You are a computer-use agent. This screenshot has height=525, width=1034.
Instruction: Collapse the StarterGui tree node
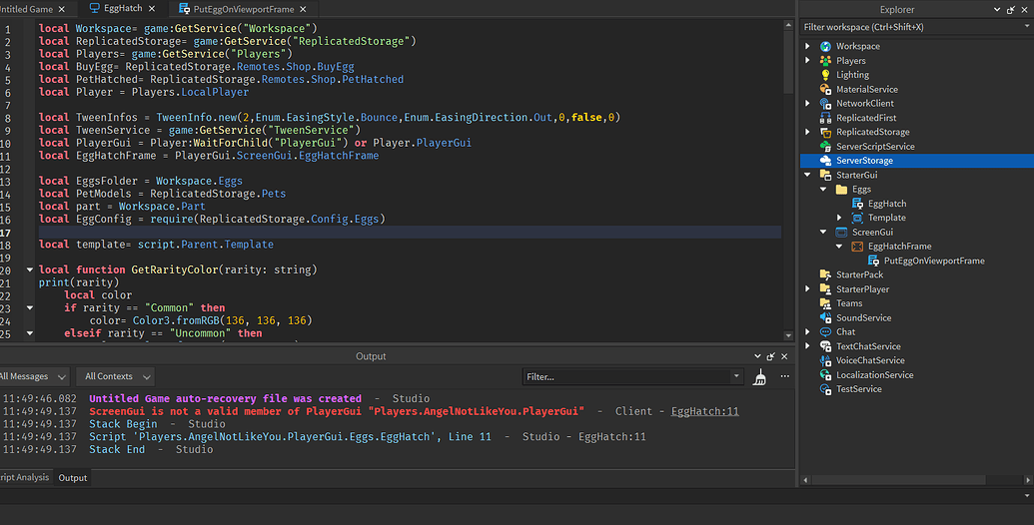click(x=809, y=175)
